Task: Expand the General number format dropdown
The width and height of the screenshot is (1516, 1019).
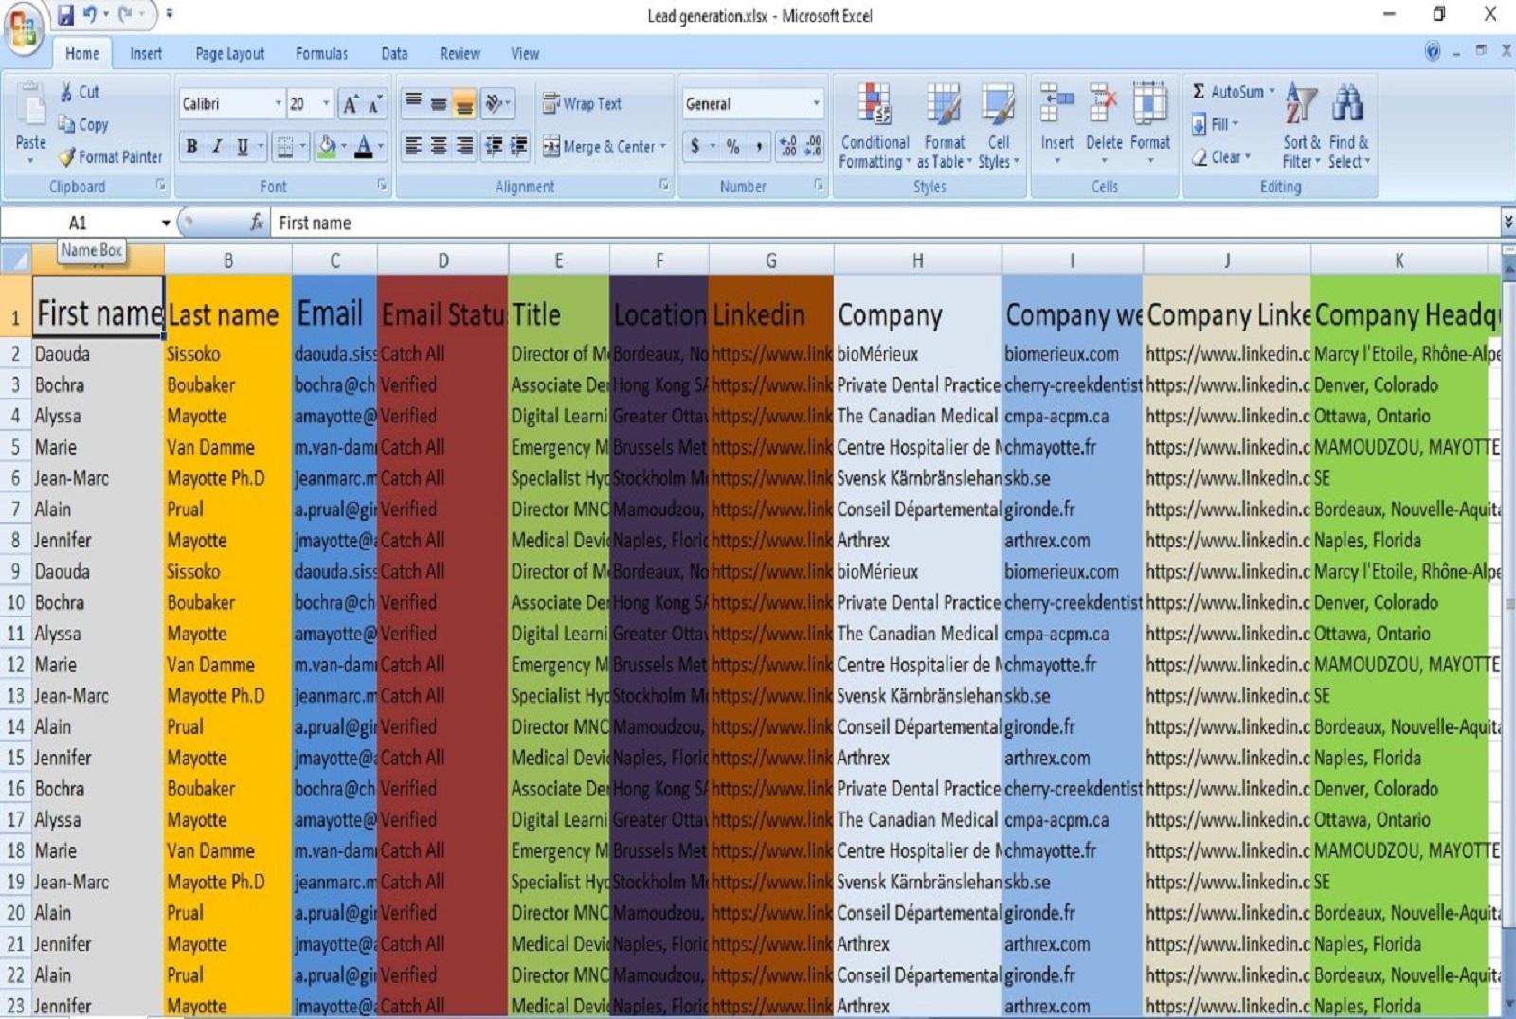Action: tap(816, 104)
